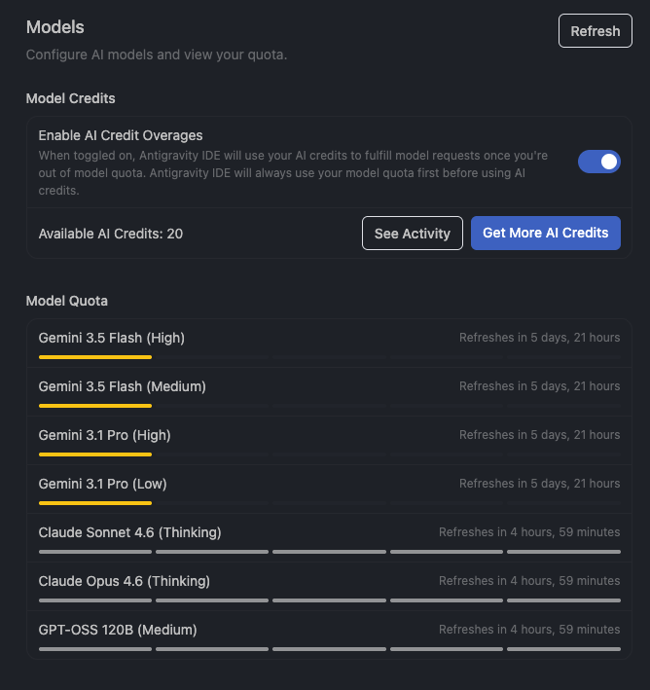
Task: Select the Gemini 3.5 Flash (High) row
Action: [x=329, y=344]
